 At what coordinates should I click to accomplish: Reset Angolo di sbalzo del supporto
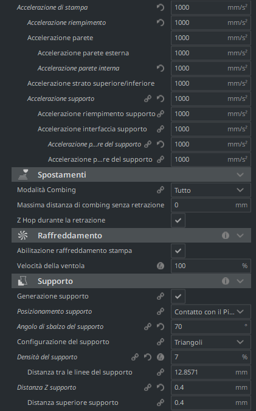(161, 326)
